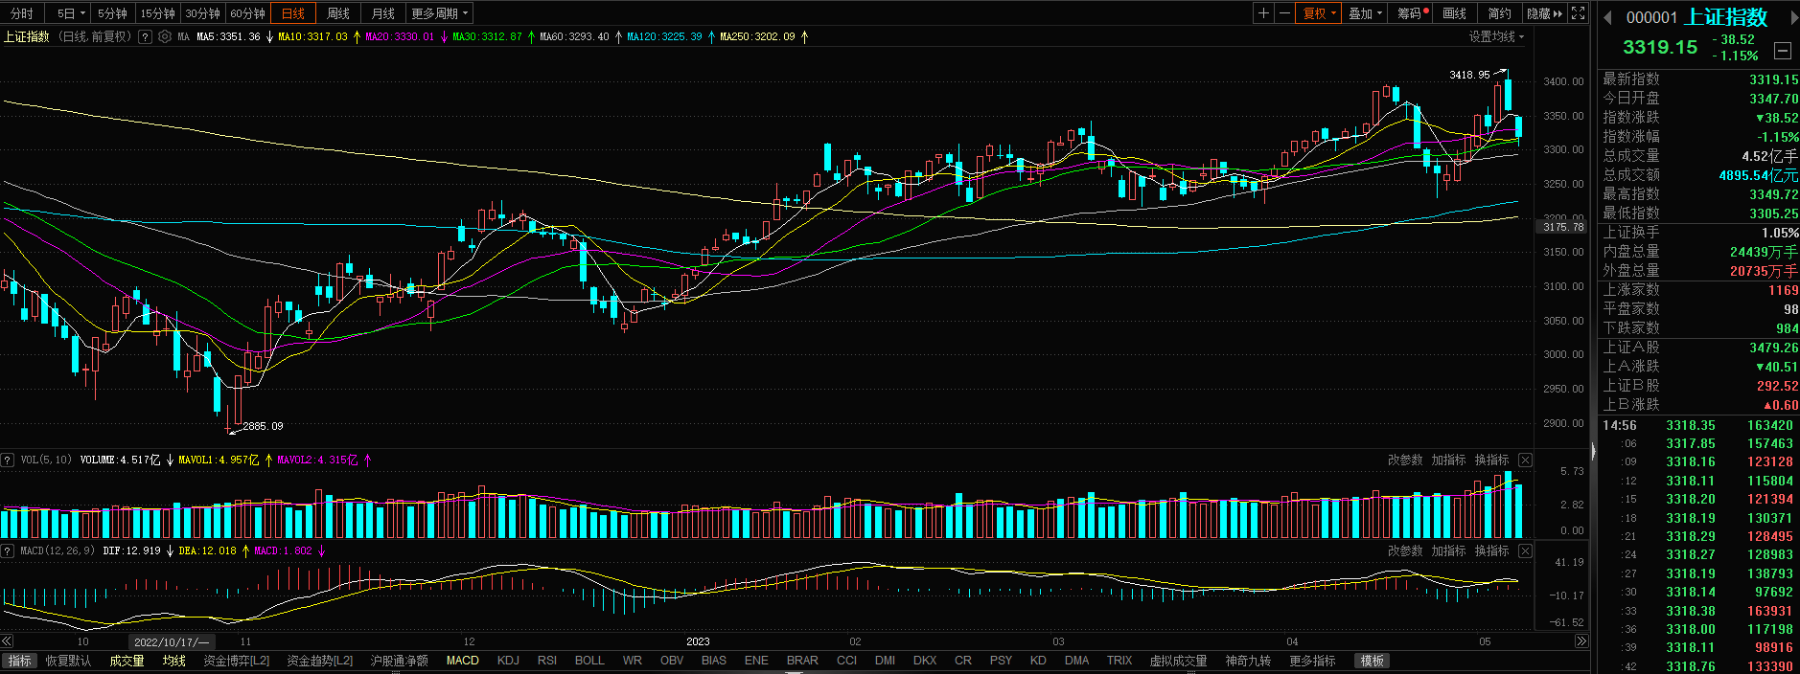Open the 设置均线 dropdown
This screenshot has height=674, width=1800.
tap(1495, 36)
